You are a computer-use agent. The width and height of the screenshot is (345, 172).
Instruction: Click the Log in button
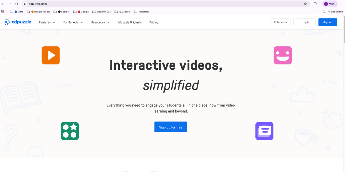click(306, 22)
